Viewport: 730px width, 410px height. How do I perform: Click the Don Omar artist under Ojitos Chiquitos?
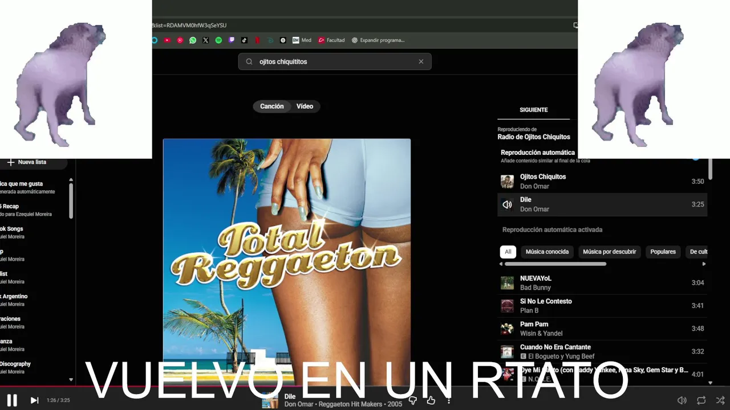coord(534,186)
